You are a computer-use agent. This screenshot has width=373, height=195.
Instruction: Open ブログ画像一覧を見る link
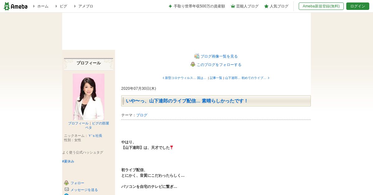click(219, 56)
